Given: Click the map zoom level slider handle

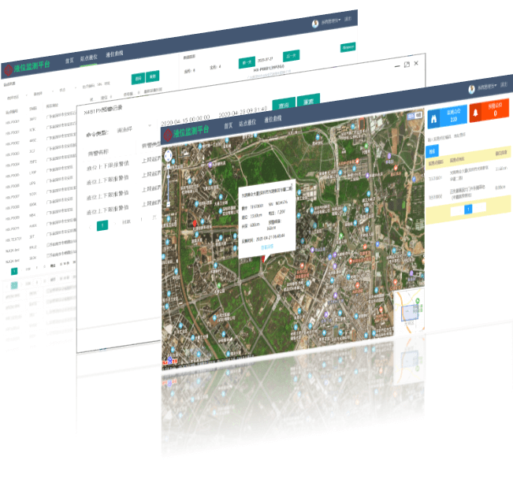Looking at the screenshot, I should (x=168, y=176).
